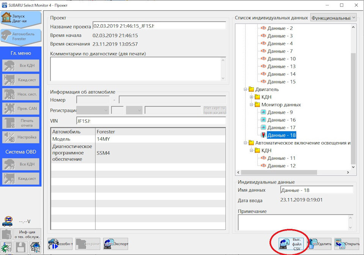Select Данные - 4 in tree
This screenshot has width=364, height=255.
[280, 43]
